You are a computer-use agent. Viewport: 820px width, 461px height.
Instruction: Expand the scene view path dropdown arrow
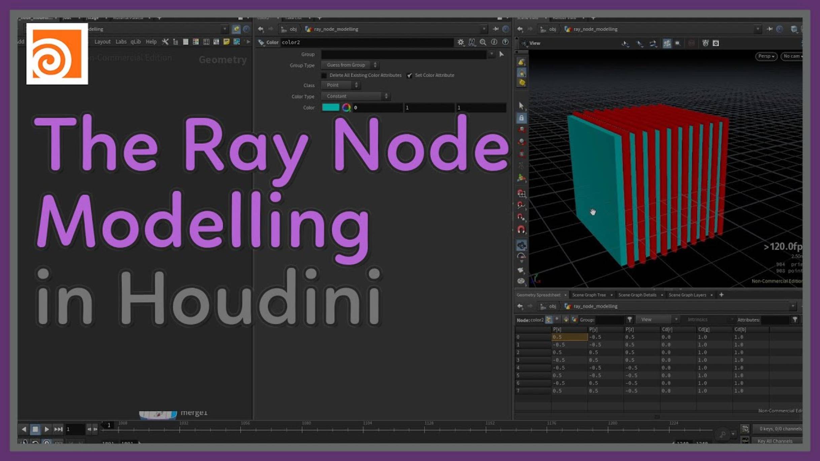tap(758, 29)
